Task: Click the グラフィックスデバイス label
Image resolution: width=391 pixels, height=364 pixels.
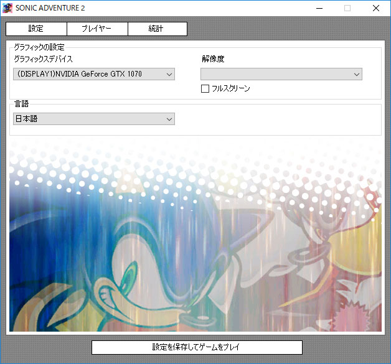Action: [43, 59]
